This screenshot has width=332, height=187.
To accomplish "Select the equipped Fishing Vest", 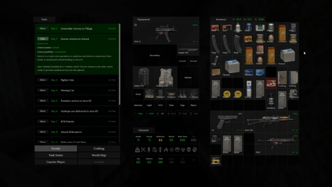I will click(166, 78).
